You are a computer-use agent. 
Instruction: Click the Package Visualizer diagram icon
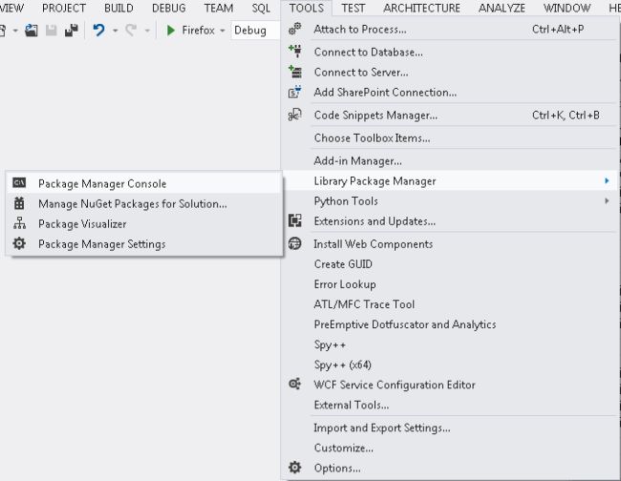(x=19, y=223)
